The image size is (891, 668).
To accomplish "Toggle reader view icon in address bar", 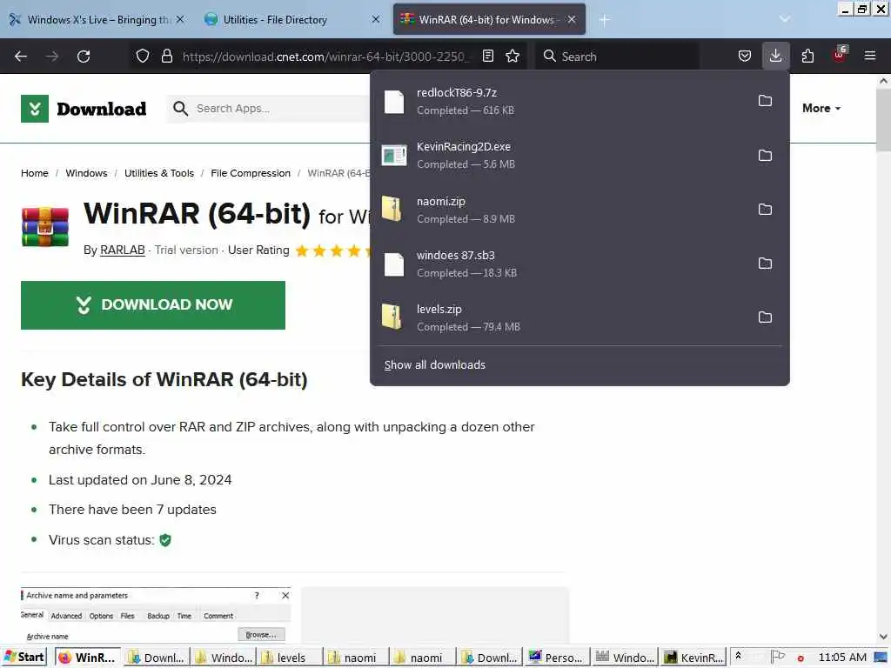I will tap(488, 57).
